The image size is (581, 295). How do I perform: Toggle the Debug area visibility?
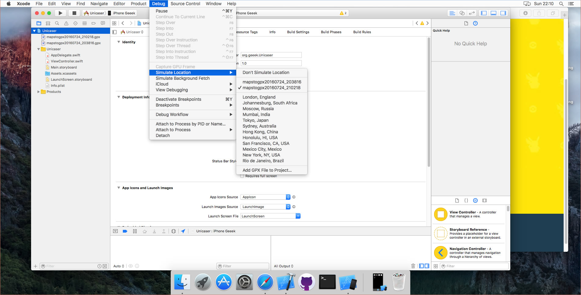494,13
